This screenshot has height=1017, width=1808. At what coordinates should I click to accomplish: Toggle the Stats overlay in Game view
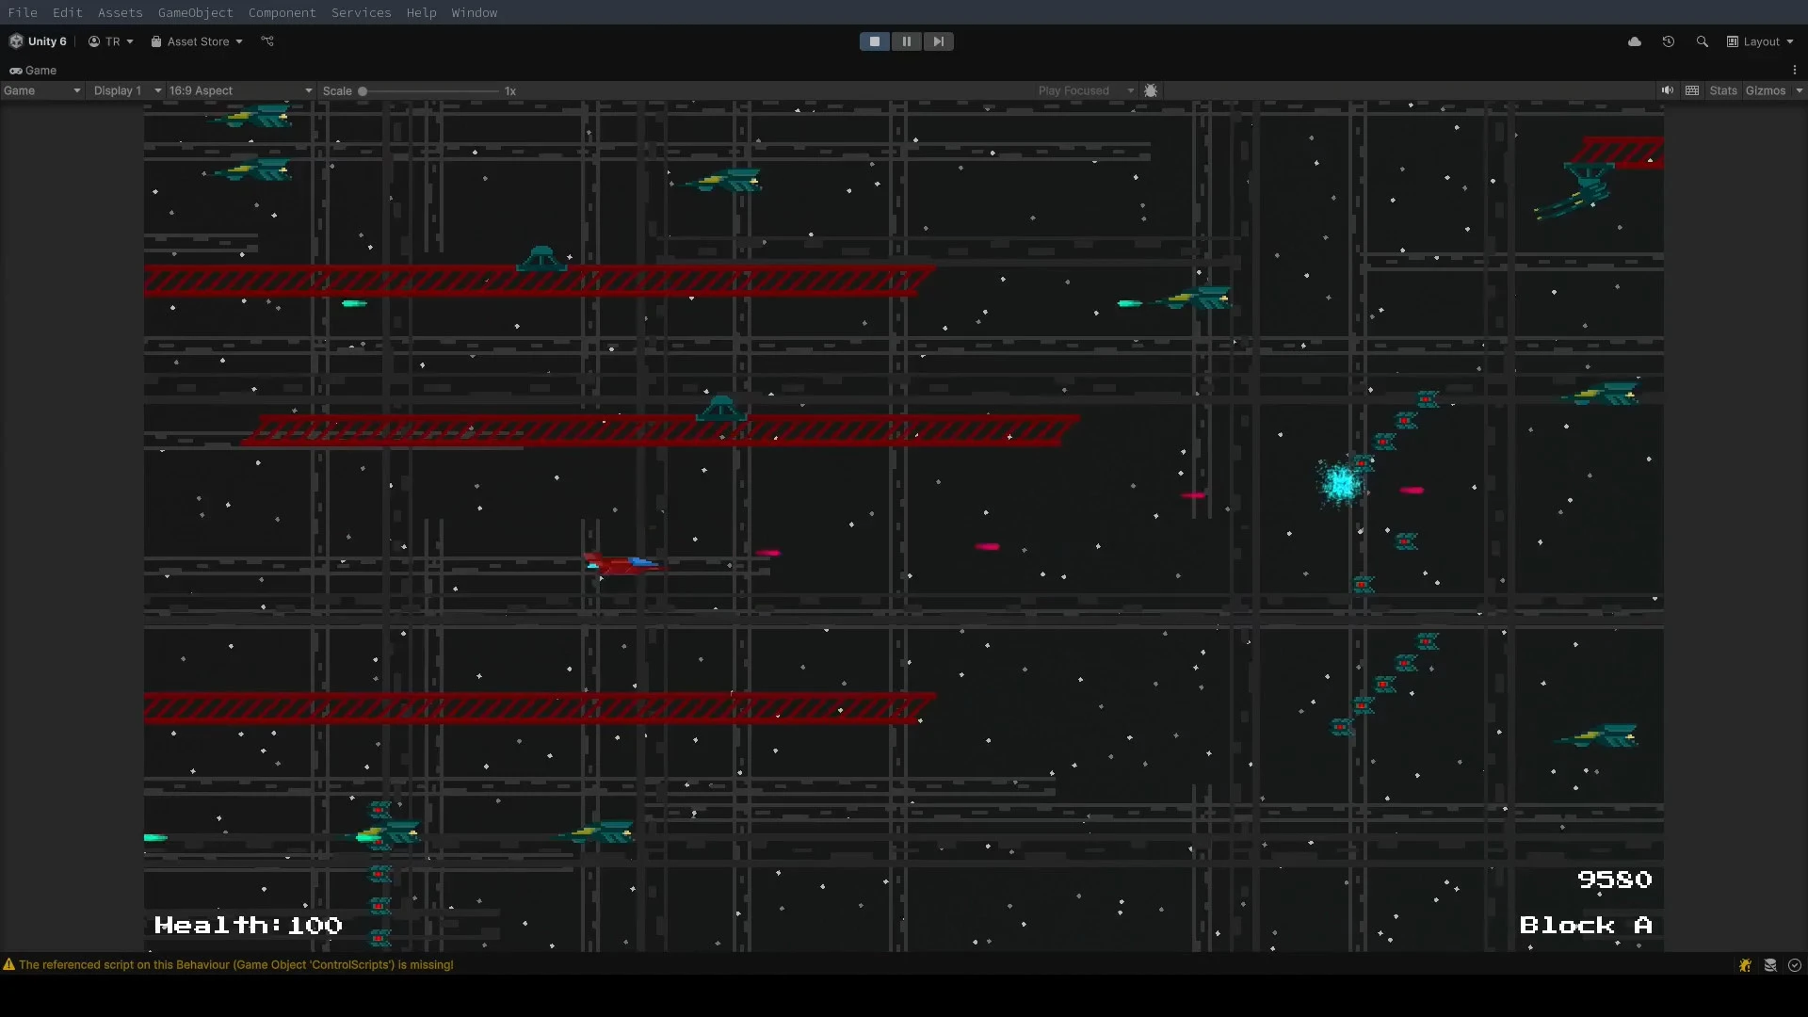[1723, 89]
